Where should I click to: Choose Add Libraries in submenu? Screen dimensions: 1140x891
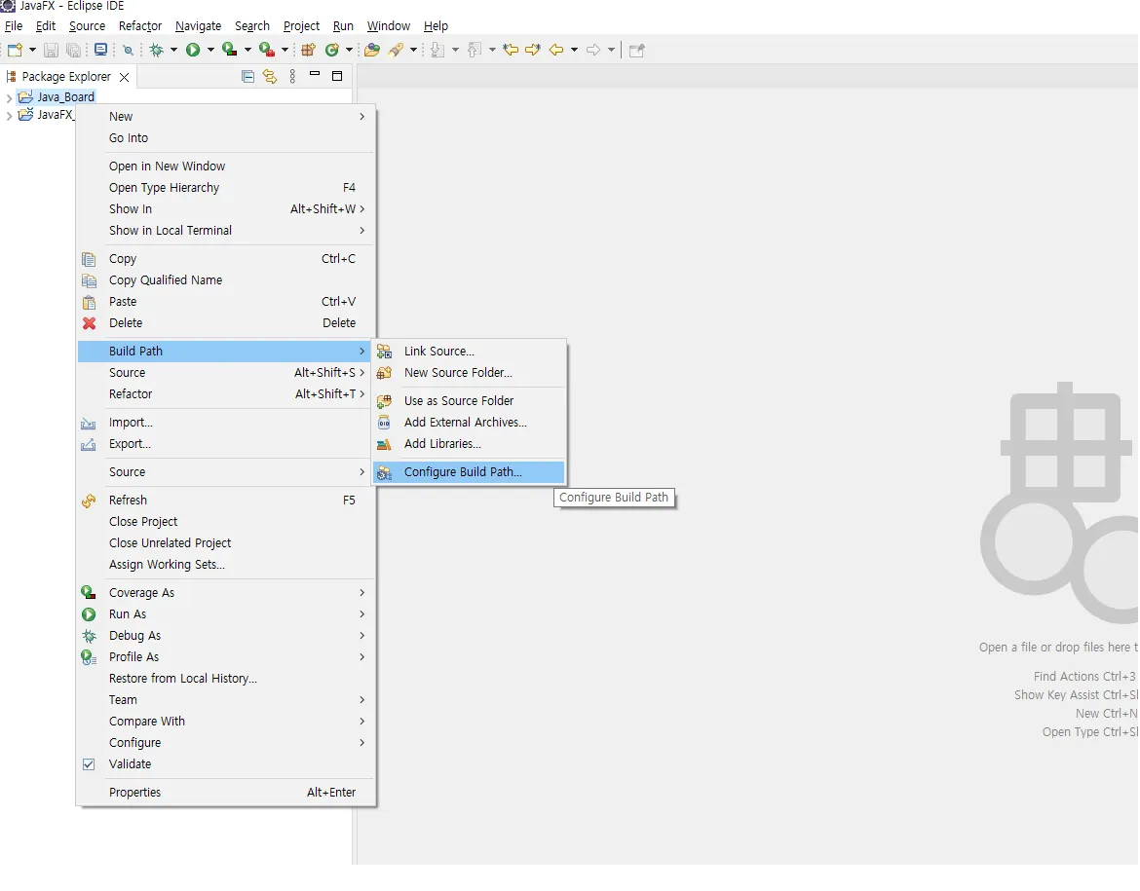(469, 443)
